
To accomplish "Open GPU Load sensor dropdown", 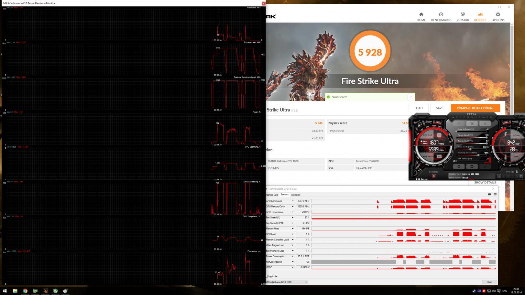I will (293, 234).
